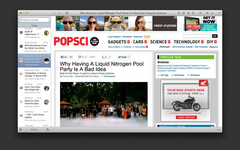Open the Share arrow menu in the title bar
Screen dimensions: 240x150
pyautogui.click(x=200, y=13)
